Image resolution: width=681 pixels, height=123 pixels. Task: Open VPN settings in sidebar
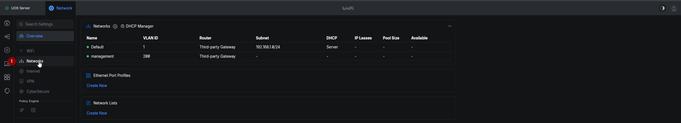click(30, 81)
